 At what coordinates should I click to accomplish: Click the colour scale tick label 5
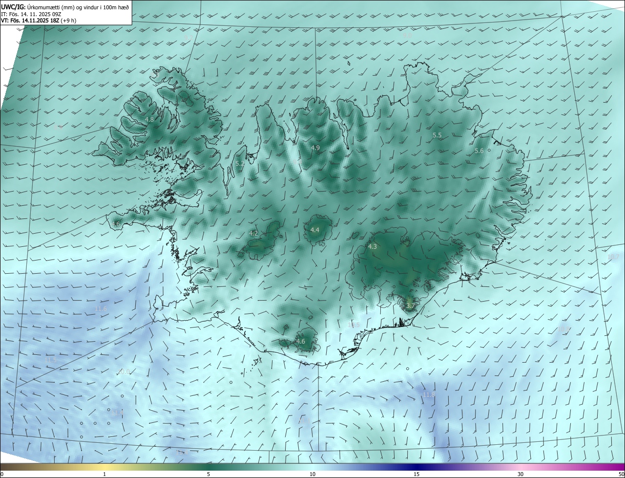tap(208, 474)
